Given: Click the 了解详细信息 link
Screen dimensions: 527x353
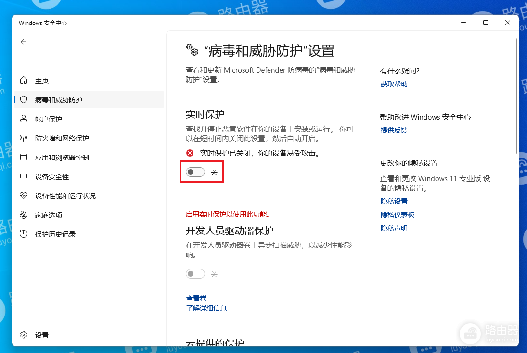Looking at the screenshot, I should pos(206,308).
